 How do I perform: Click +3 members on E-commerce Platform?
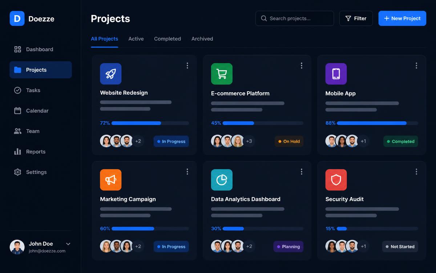249,141
